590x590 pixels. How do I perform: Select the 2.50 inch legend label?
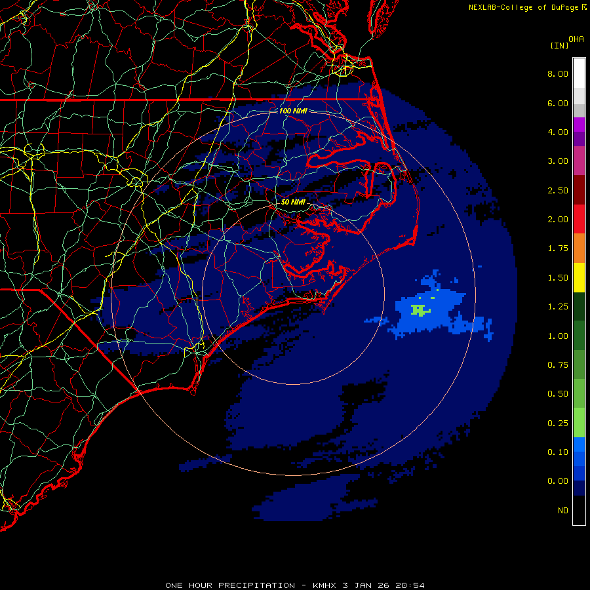pos(558,190)
